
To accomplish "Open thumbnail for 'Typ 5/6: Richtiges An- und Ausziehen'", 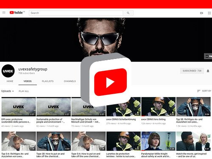I will click(19, 141).
